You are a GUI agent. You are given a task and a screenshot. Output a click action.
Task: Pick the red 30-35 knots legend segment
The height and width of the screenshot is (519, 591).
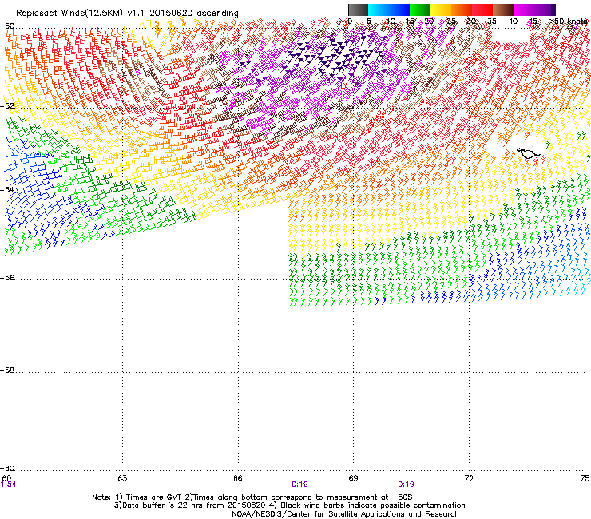[x=482, y=10]
